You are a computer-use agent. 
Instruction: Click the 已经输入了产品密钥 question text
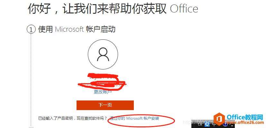[73, 118]
